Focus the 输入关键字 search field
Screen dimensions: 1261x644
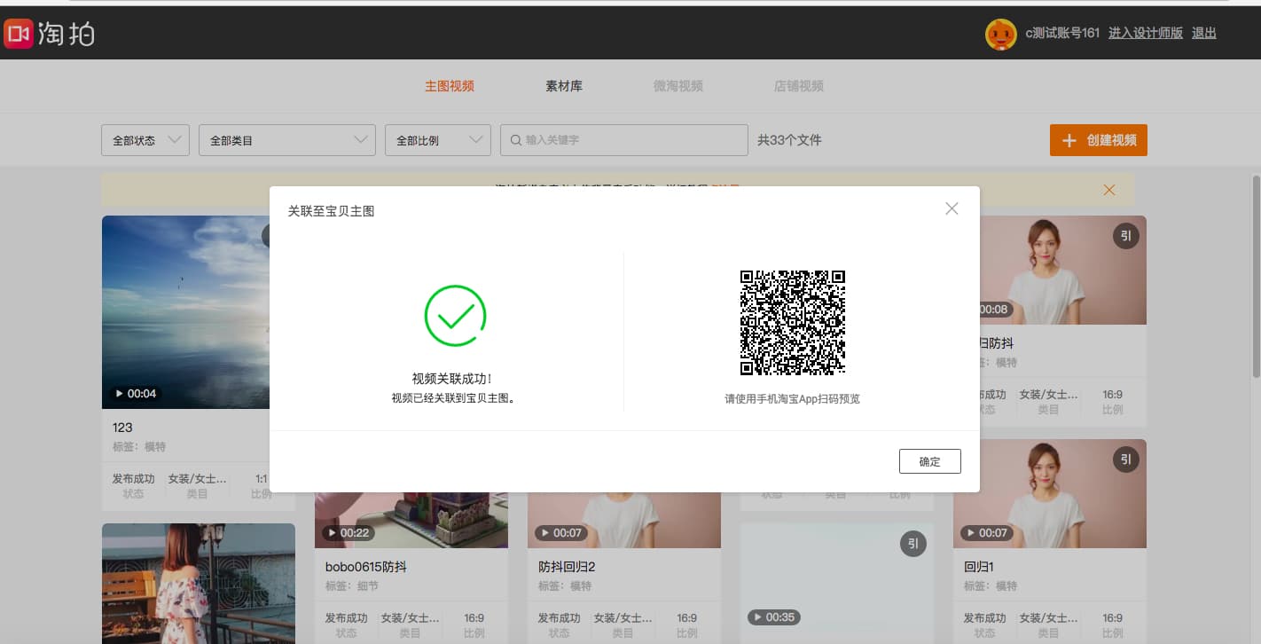click(x=624, y=140)
